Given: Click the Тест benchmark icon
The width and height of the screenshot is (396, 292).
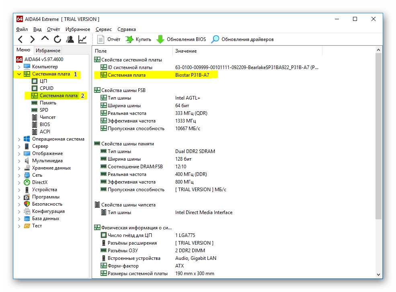Looking at the screenshot, I should (x=27, y=226).
